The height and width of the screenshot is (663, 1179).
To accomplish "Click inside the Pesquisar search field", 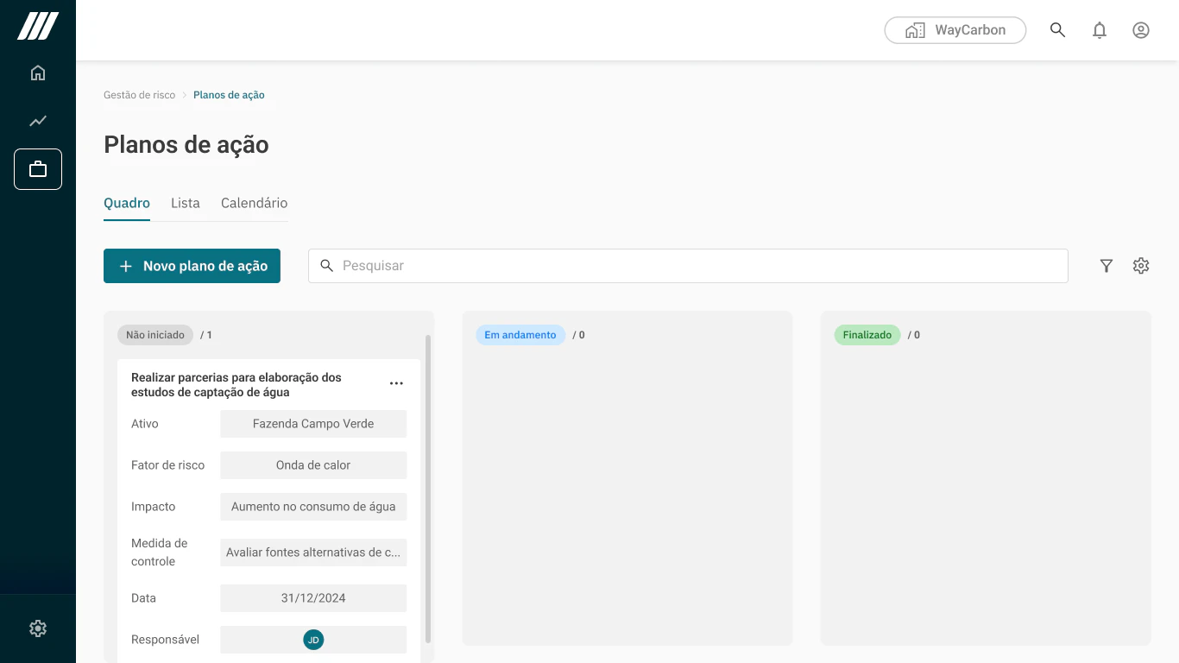I will pos(604,266).
